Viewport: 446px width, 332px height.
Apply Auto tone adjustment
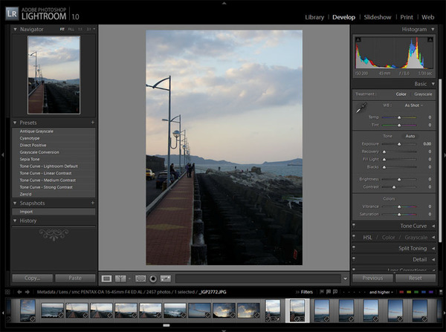tap(410, 136)
